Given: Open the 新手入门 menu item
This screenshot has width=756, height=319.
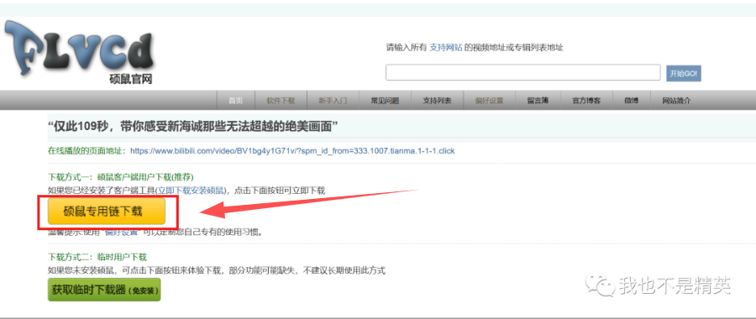Looking at the screenshot, I should pos(333,101).
